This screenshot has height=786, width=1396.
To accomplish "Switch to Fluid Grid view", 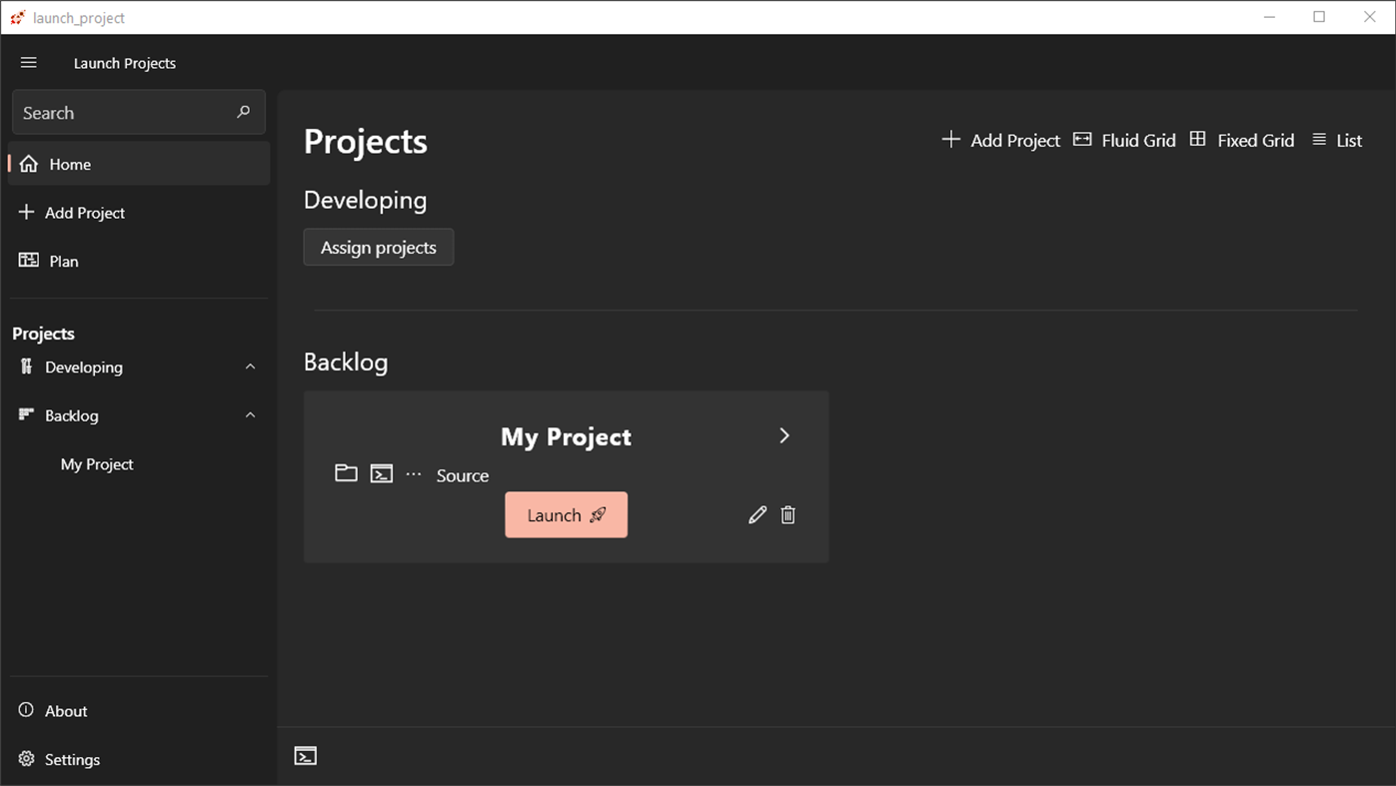I will pos(1124,140).
